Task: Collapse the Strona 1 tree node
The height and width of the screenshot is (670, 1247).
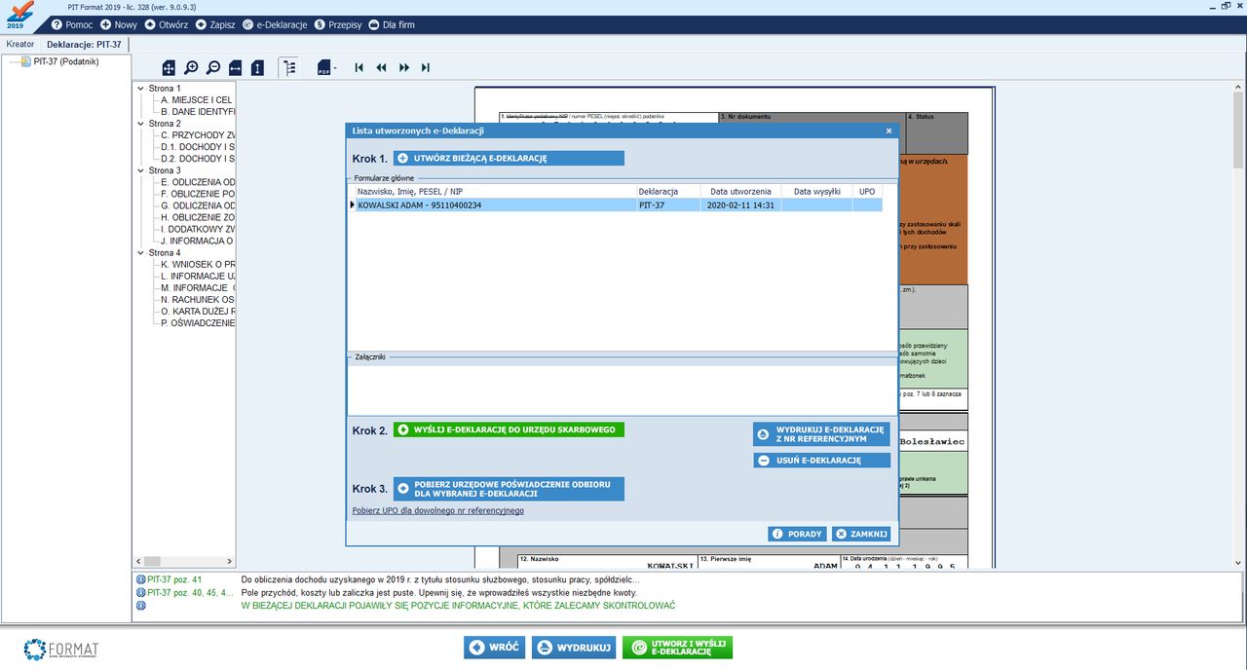Action: pos(141,89)
